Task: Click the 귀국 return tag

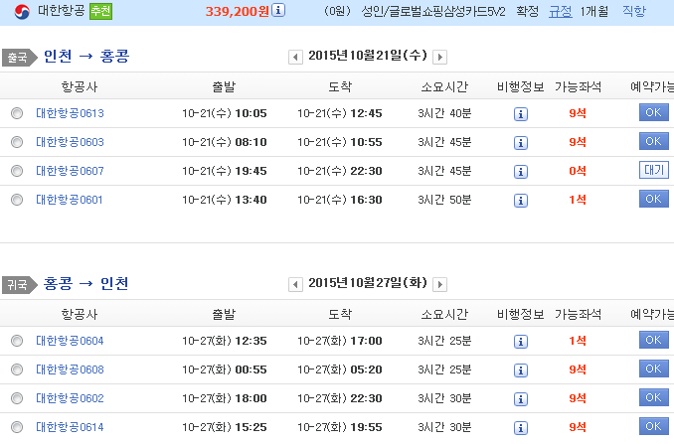Action: point(19,285)
